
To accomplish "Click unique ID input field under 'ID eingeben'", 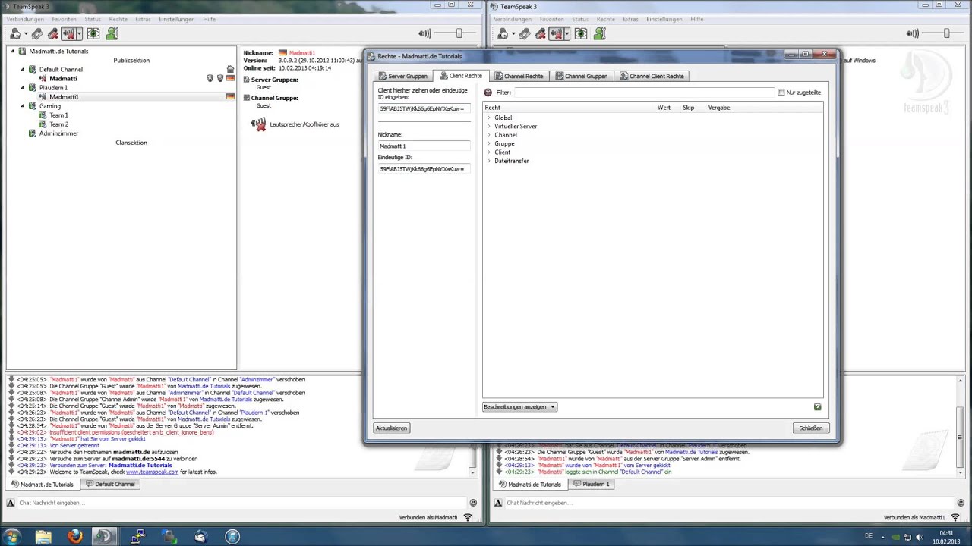I will 424,108.
